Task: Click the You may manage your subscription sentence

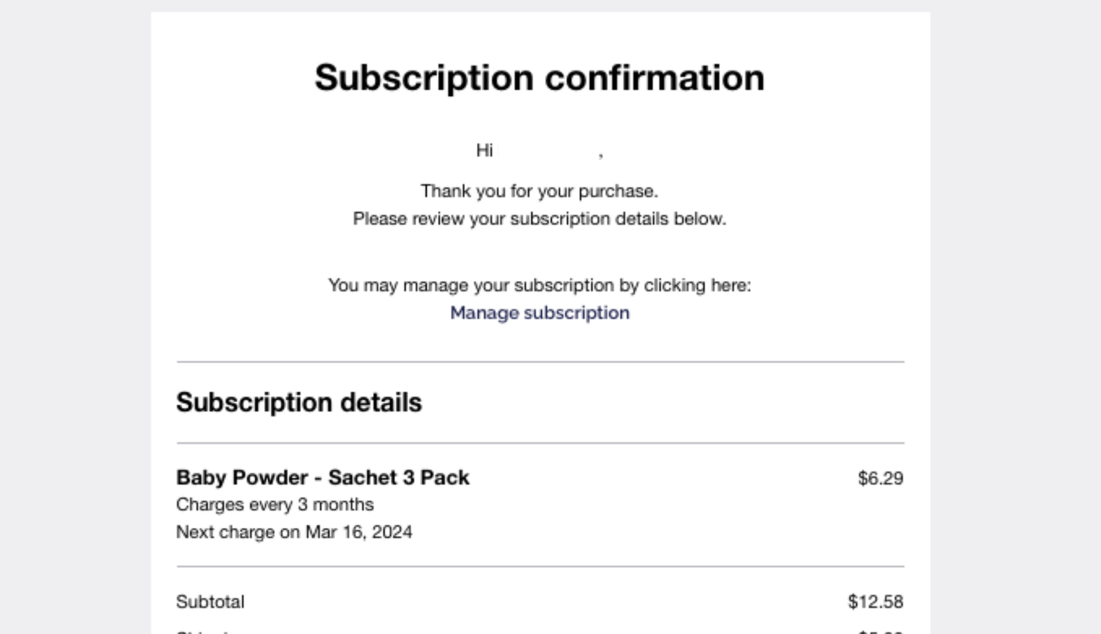Action: tap(539, 285)
